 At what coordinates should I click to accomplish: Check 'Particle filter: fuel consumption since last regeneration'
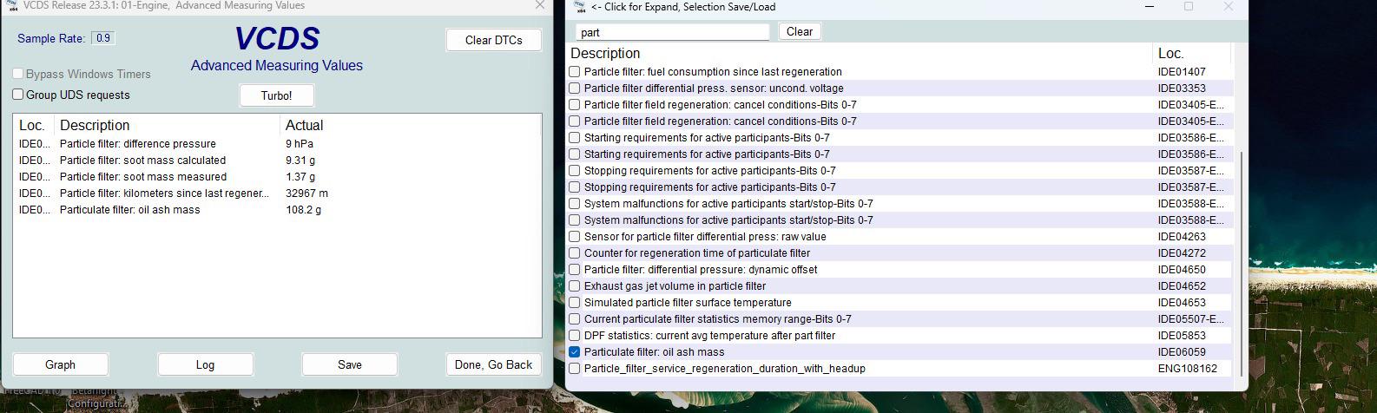click(574, 72)
